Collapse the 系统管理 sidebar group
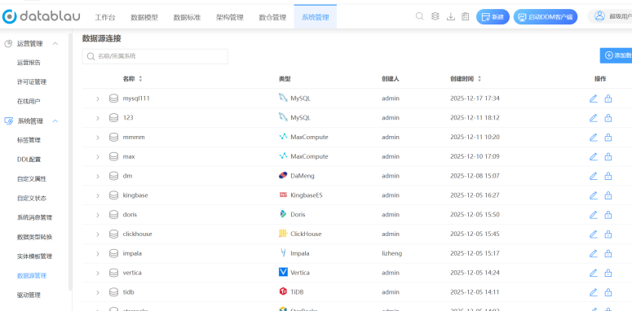The height and width of the screenshot is (311, 632). coord(55,120)
